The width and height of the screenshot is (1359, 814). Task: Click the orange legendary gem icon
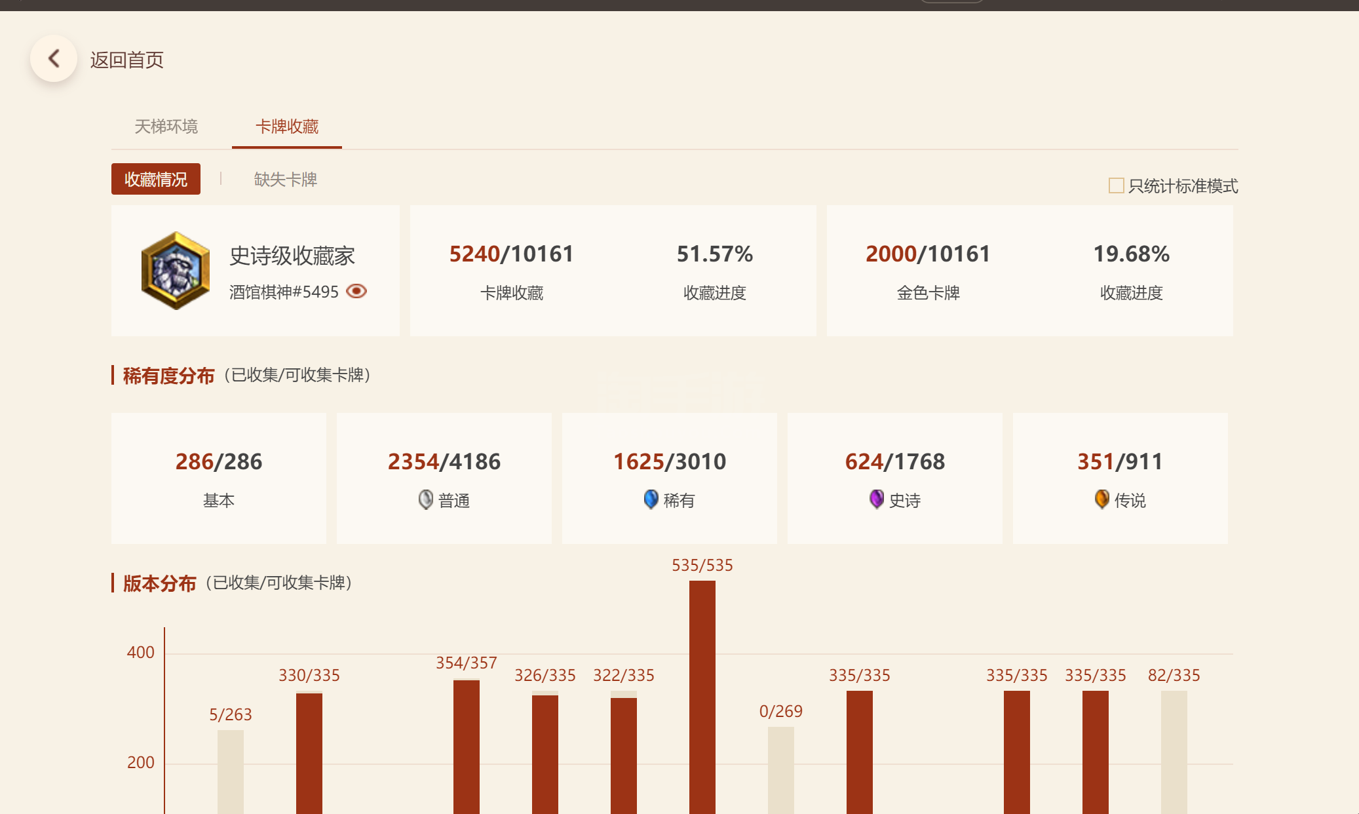(x=1101, y=499)
